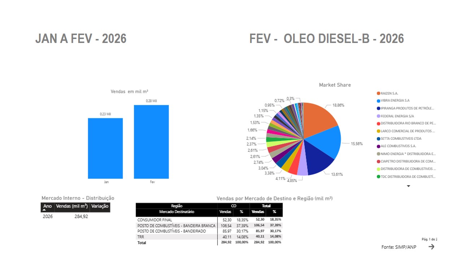Viewport: 462px width, 260px height.
Task: Click the Mercado Destinatário column header
Action: coord(176,212)
